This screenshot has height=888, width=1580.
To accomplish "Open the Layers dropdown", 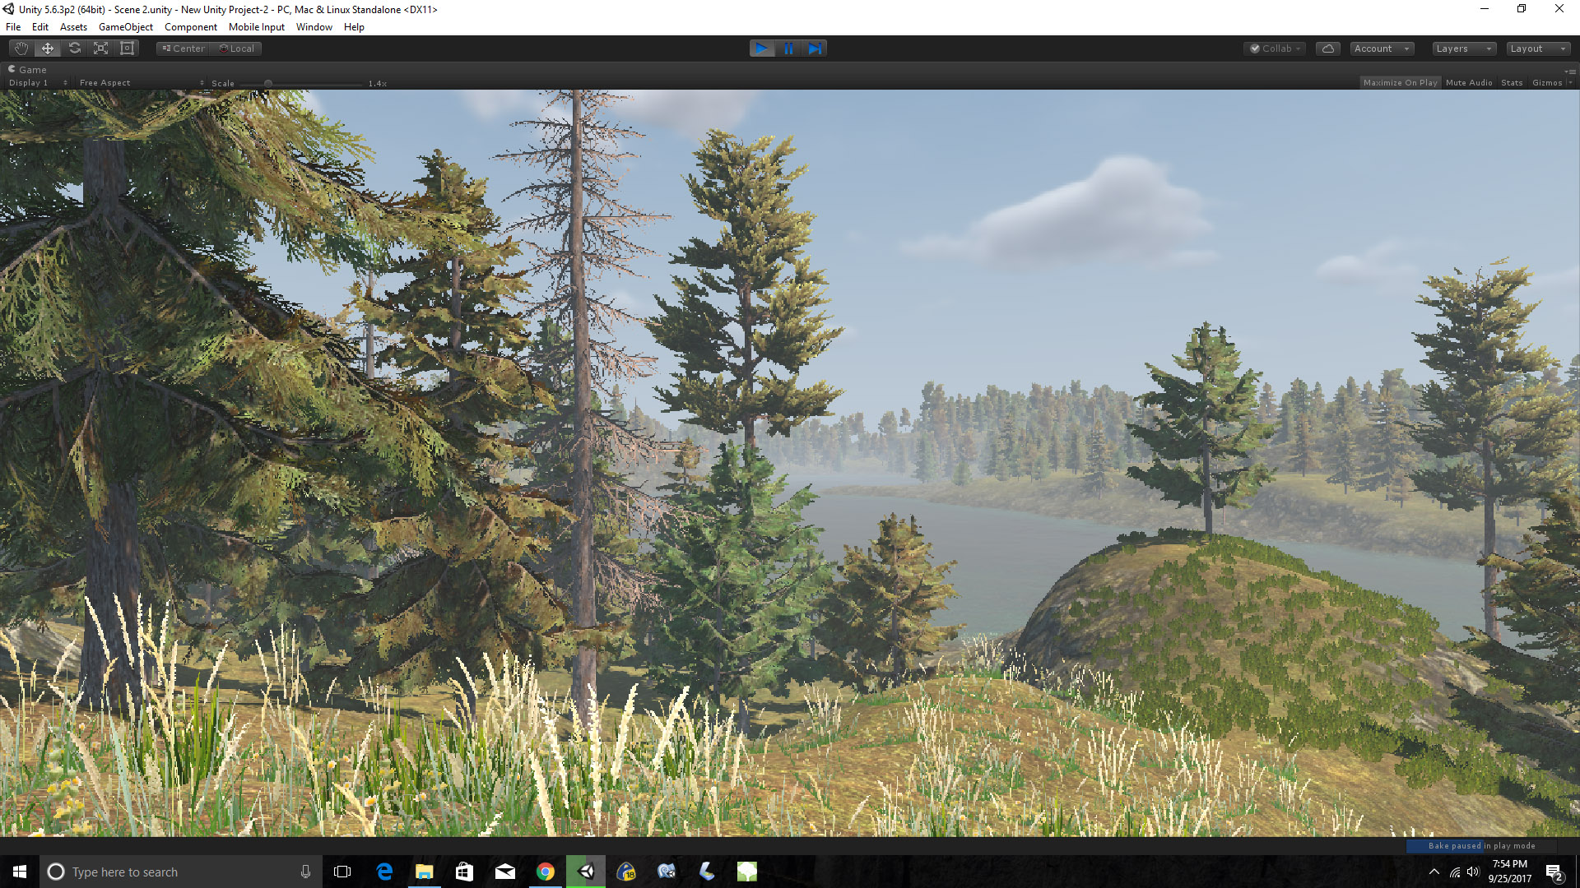I will [x=1462, y=49].
